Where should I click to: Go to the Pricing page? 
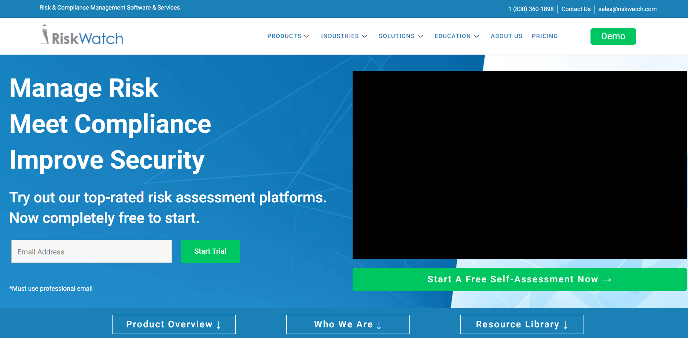(x=545, y=36)
